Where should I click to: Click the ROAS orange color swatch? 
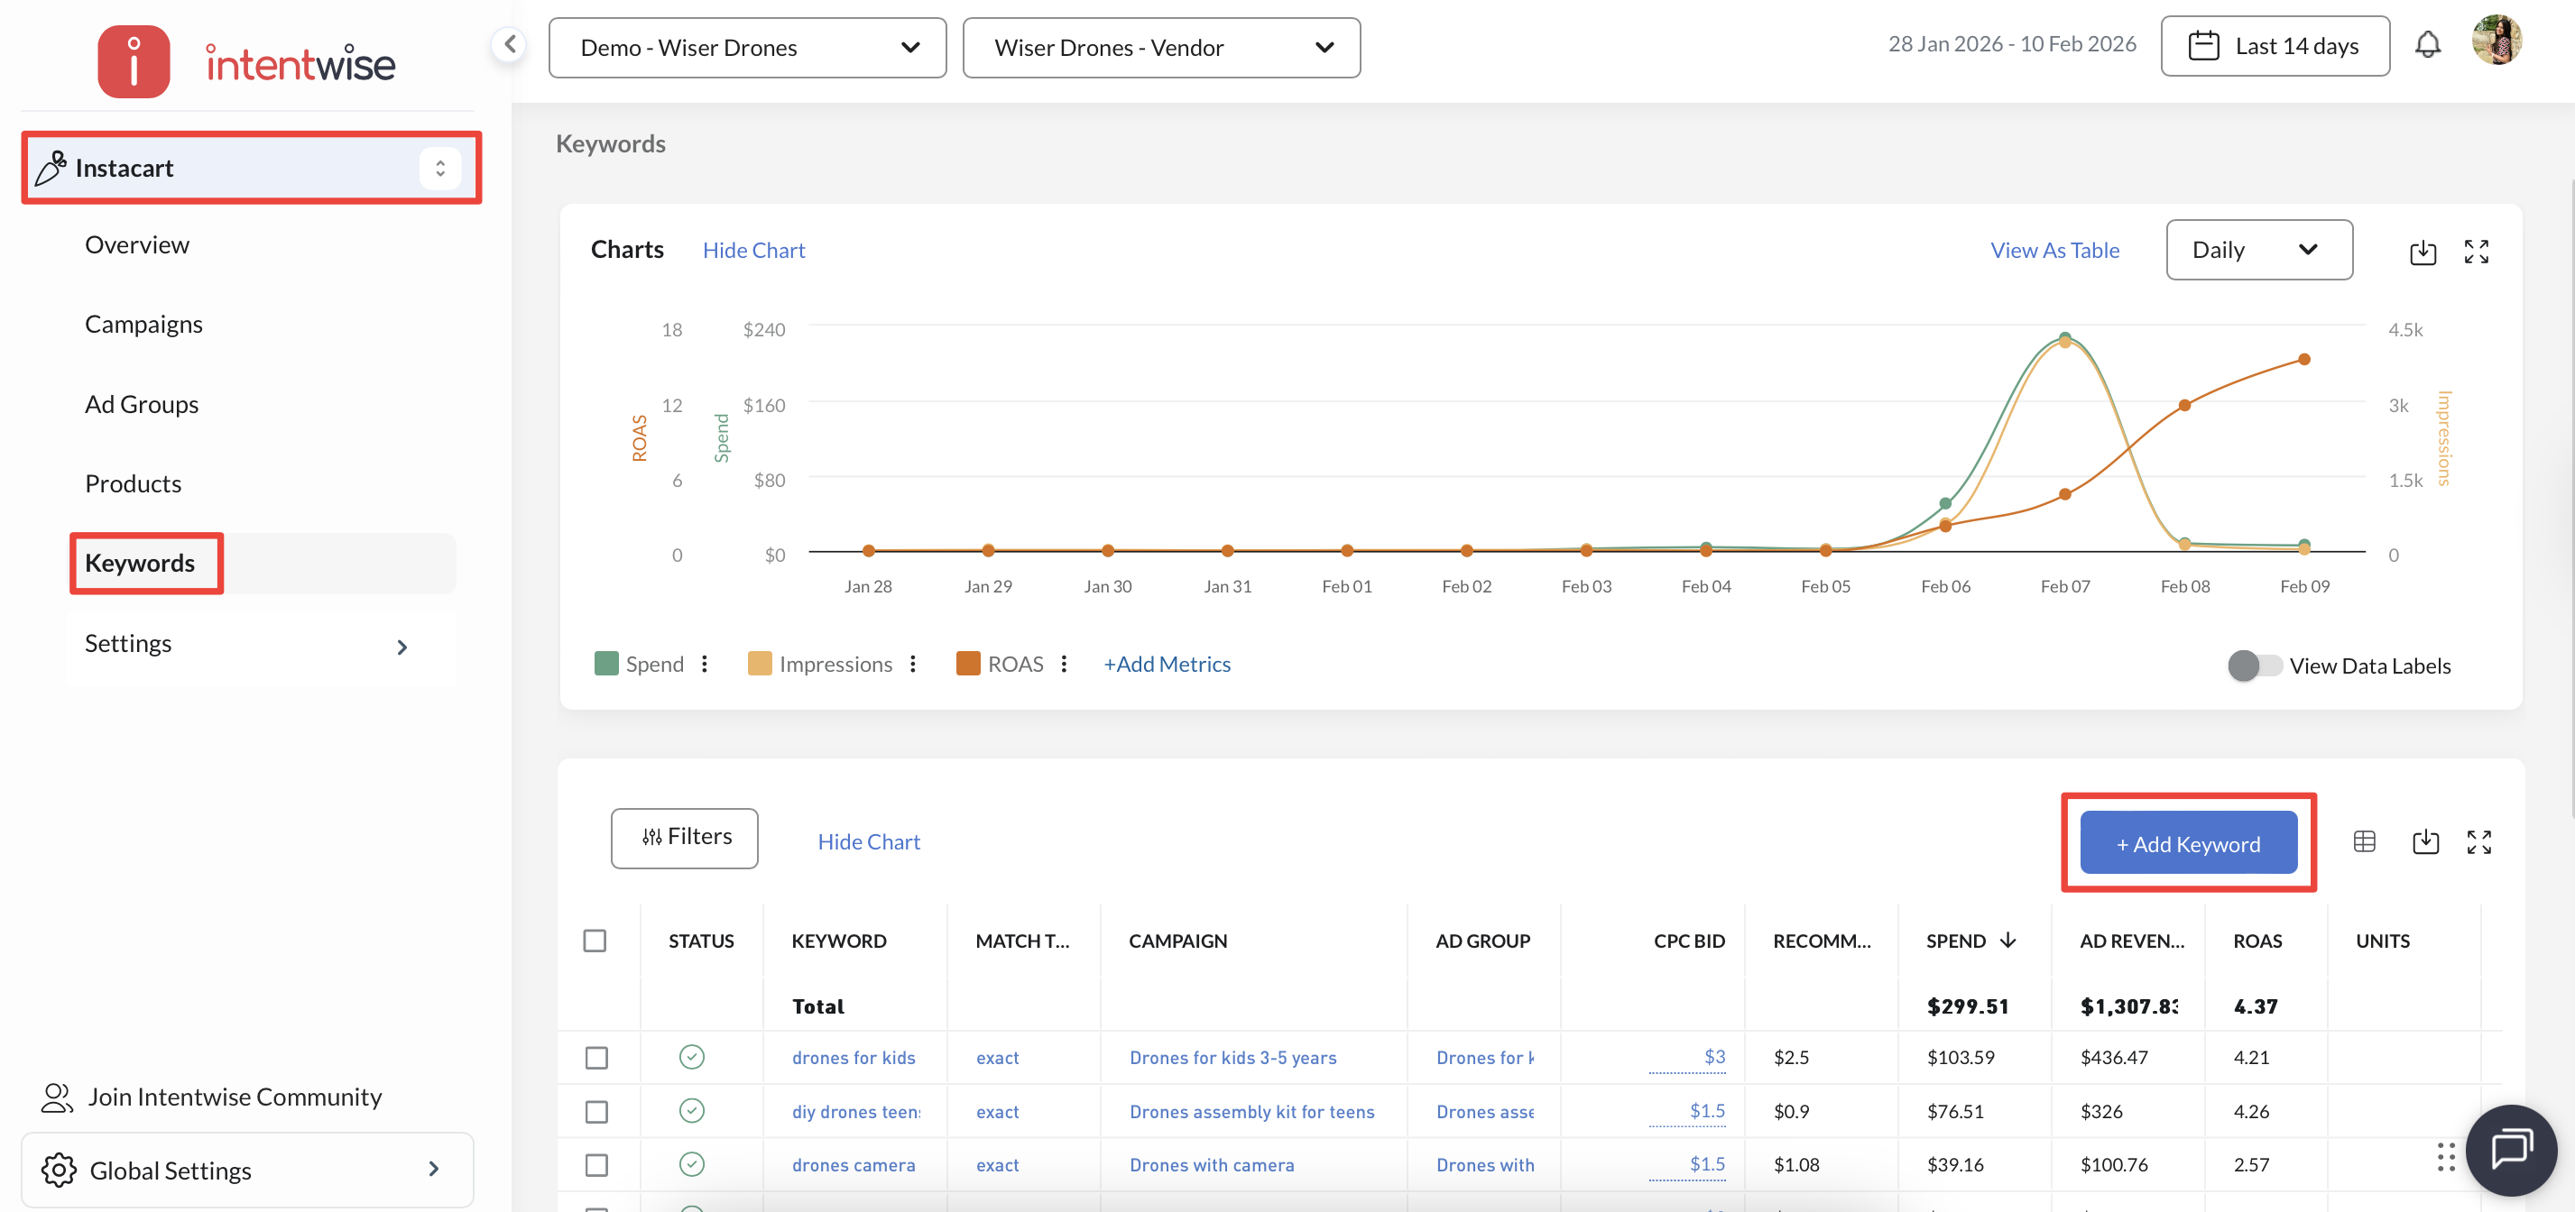pyautogui.click(x=966, y=664)
